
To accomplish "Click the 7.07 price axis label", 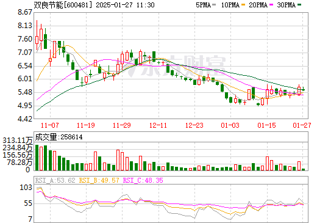I will coord(25,53).
